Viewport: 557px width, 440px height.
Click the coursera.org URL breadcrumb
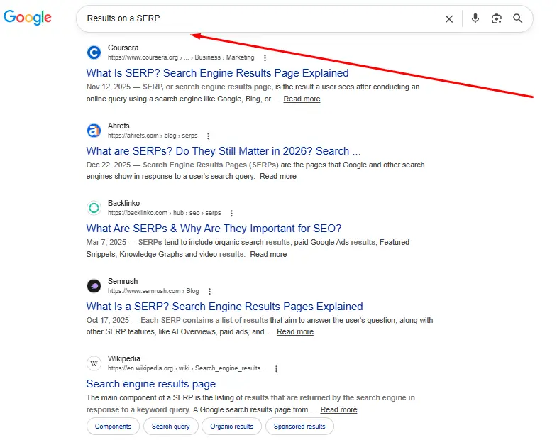coord(181,57)
